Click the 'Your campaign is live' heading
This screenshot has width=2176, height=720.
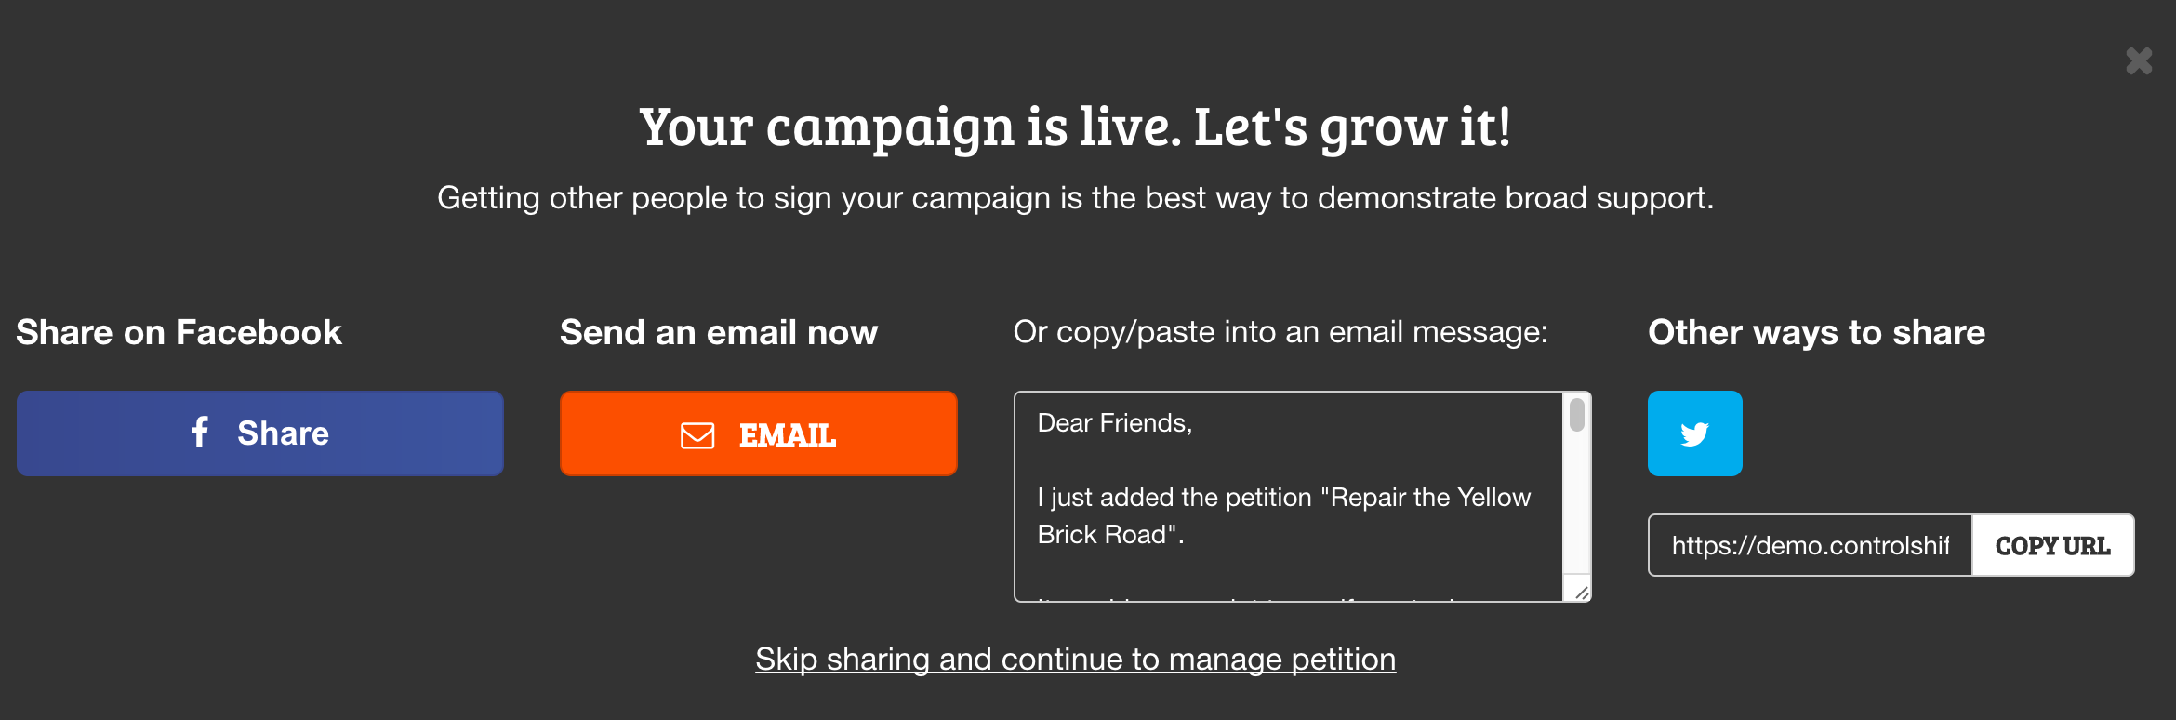tap(1075, 127)
